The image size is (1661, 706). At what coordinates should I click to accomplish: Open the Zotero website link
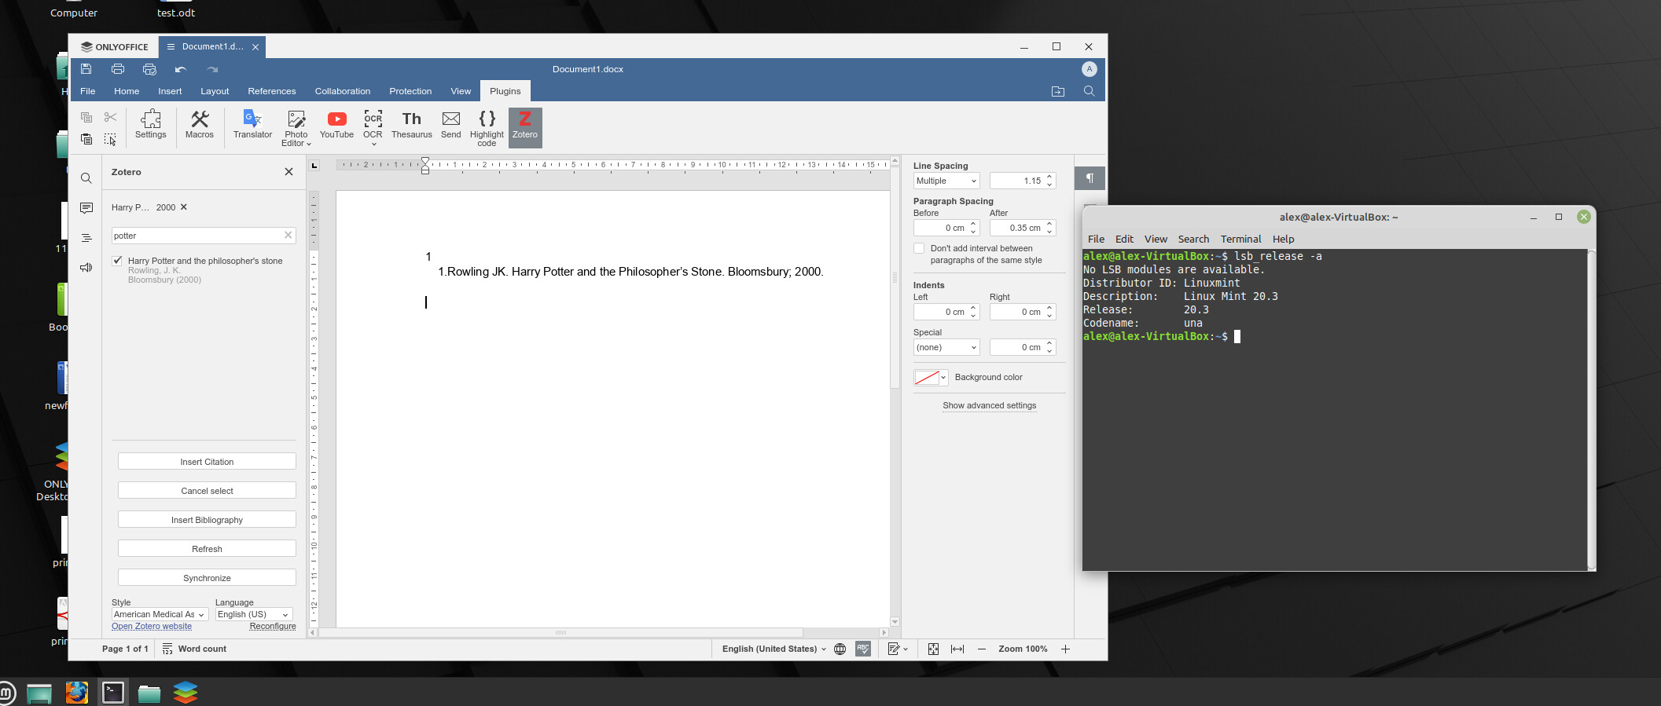[152, 626]
